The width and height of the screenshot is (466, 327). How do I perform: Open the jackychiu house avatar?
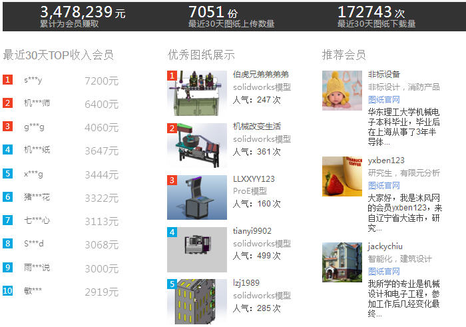tap(342, 262)
